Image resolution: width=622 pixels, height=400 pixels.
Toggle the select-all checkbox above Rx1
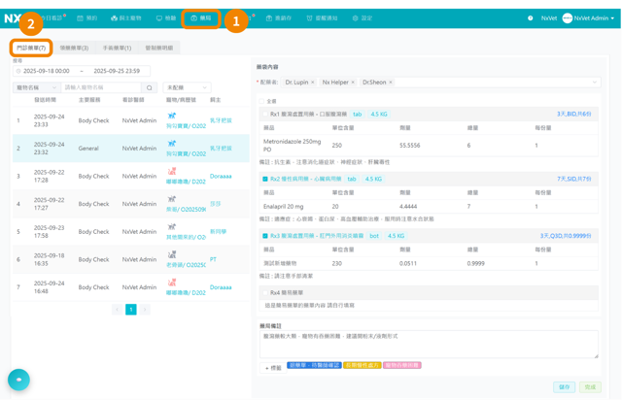(261, 101)
